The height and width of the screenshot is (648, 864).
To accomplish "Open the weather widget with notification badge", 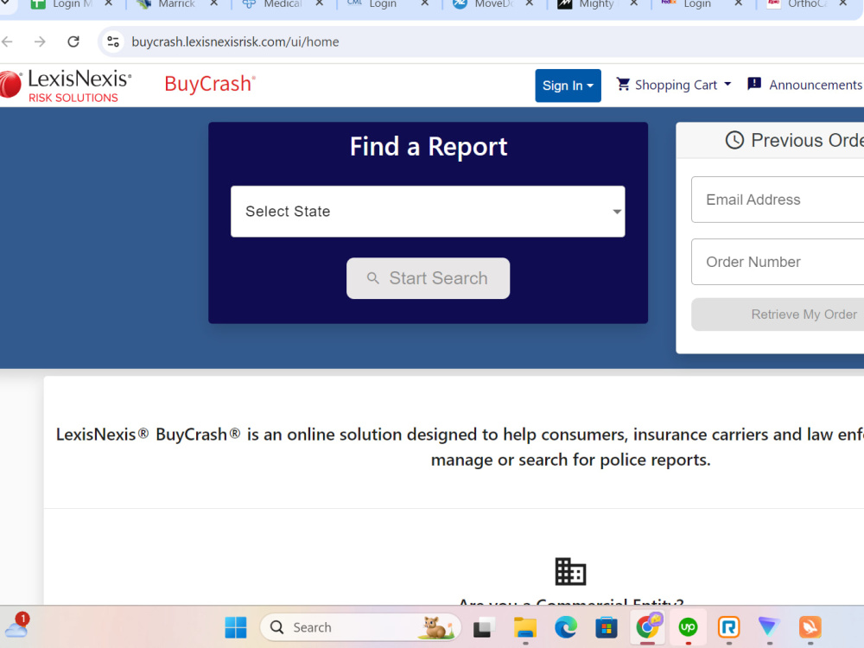I will (x=16, y=626).
